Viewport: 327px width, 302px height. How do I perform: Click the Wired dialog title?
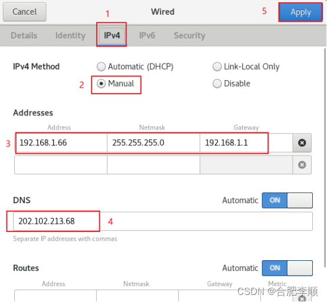pyautogui.click(x=163, y=12)
